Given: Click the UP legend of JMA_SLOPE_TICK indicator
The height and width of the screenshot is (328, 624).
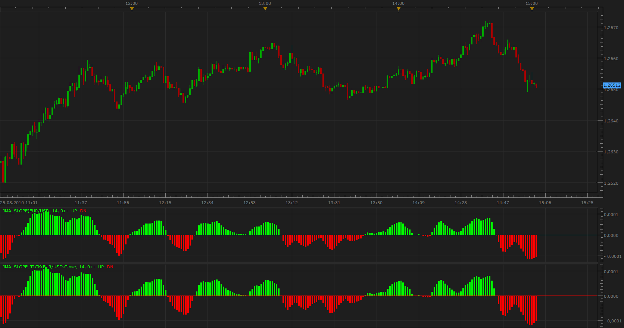Looking at the screenshot, I should pyautogui.click(x=101, y=267).
